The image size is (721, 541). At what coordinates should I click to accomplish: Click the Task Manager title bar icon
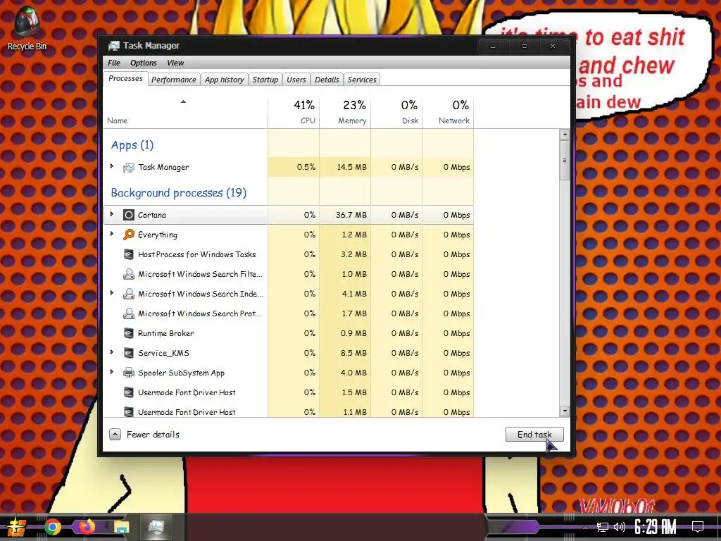[113, 46]
